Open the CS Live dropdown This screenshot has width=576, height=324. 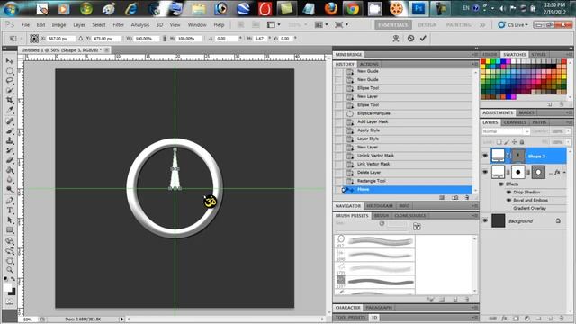click(x=513, y=24)
